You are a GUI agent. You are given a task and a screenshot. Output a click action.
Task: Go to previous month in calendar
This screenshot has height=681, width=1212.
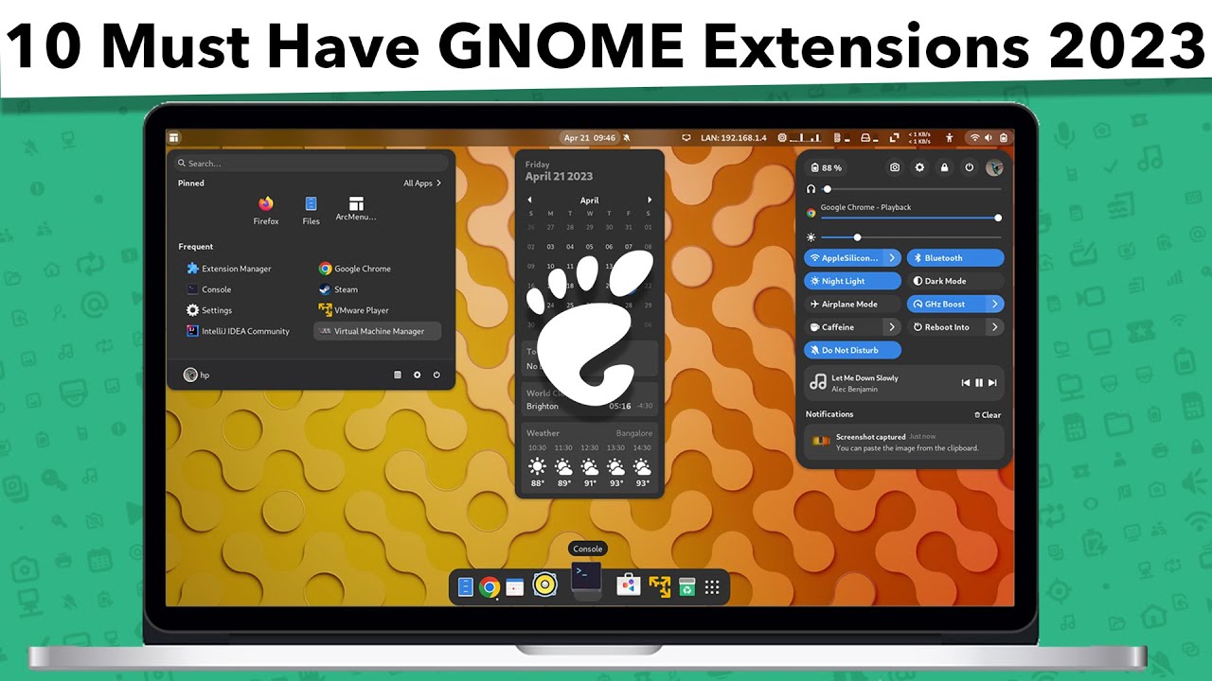point(529,201)
